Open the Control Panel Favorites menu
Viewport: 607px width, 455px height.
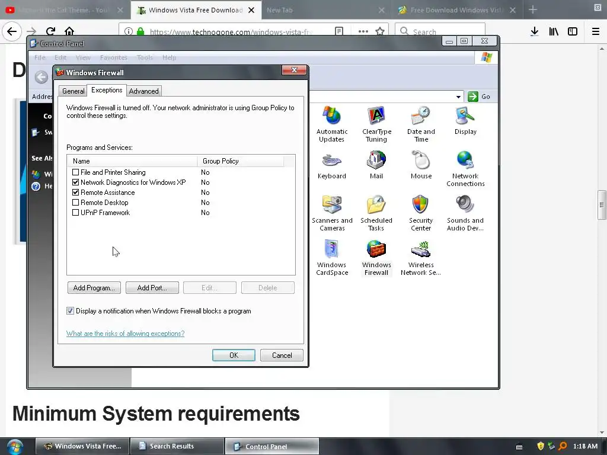pyautogui.click(x=113, y=57)
